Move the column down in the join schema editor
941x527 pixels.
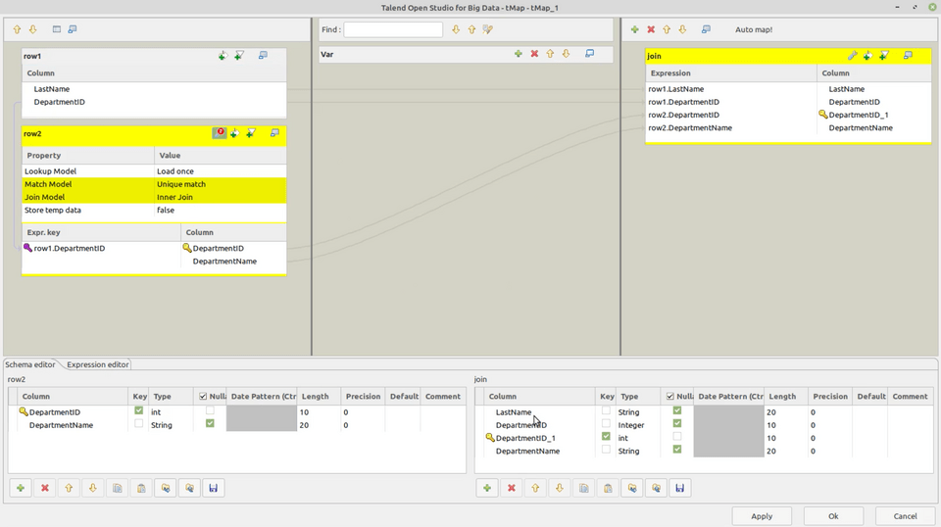[560, 488]
